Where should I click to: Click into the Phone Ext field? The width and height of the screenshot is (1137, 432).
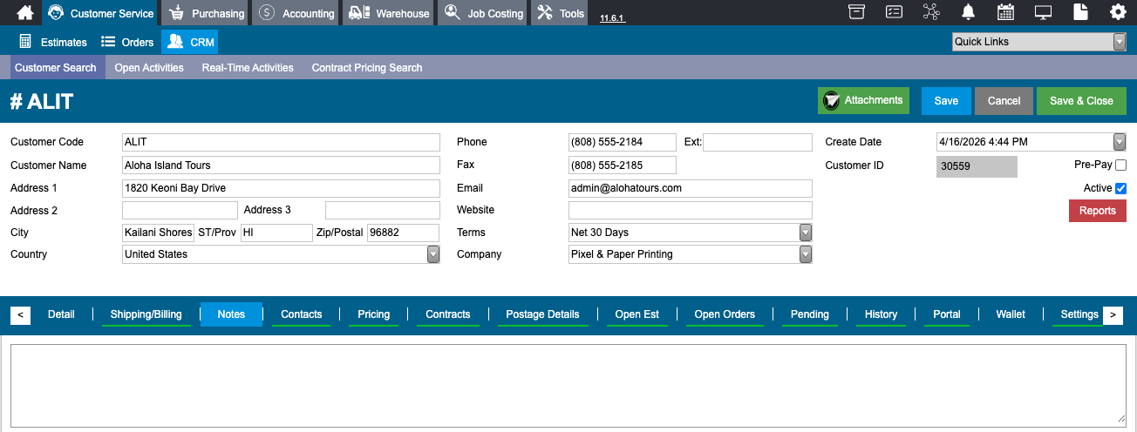(758, 142)
